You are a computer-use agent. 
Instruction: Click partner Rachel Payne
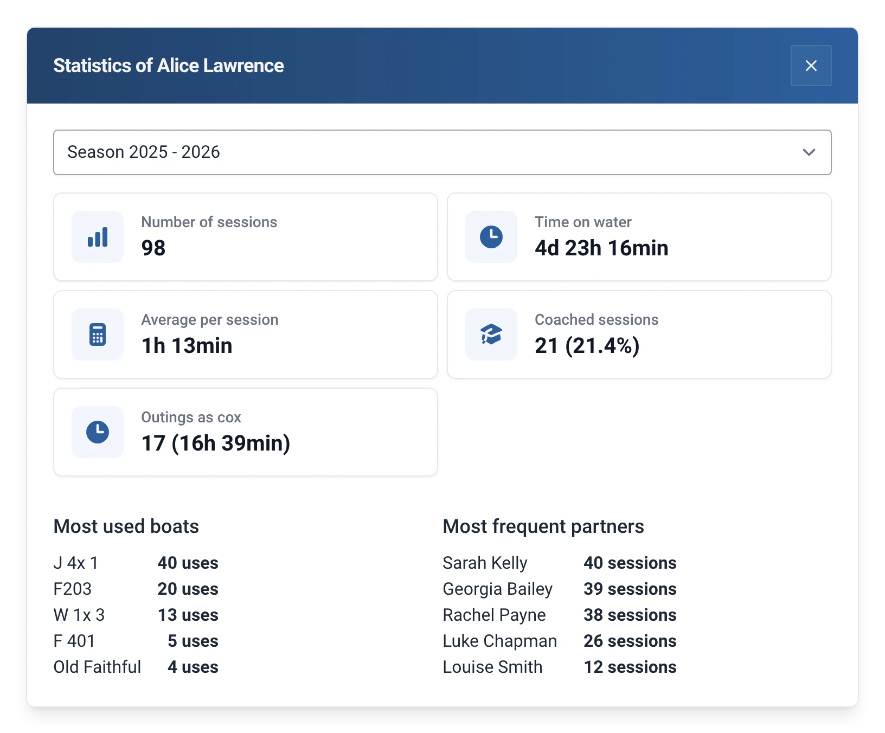(494, 615)
